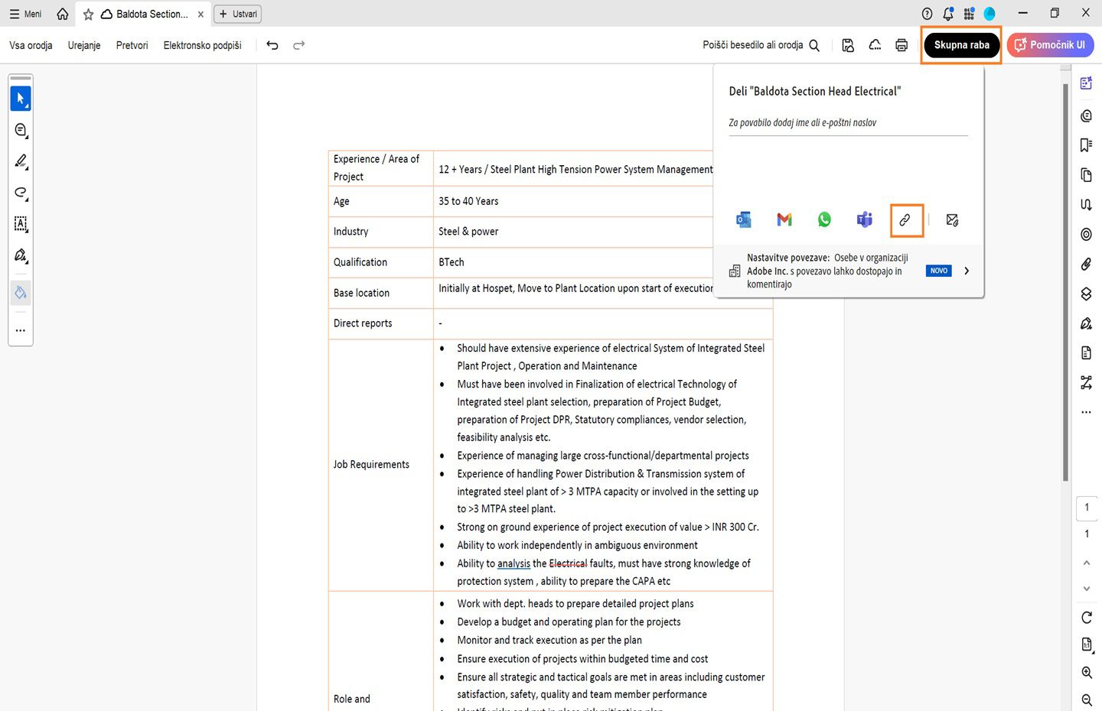The image size is (1102, 711).
Task: Pick the color fill bucket swatch
Action: pyautogui.click(x=21, y=293)
